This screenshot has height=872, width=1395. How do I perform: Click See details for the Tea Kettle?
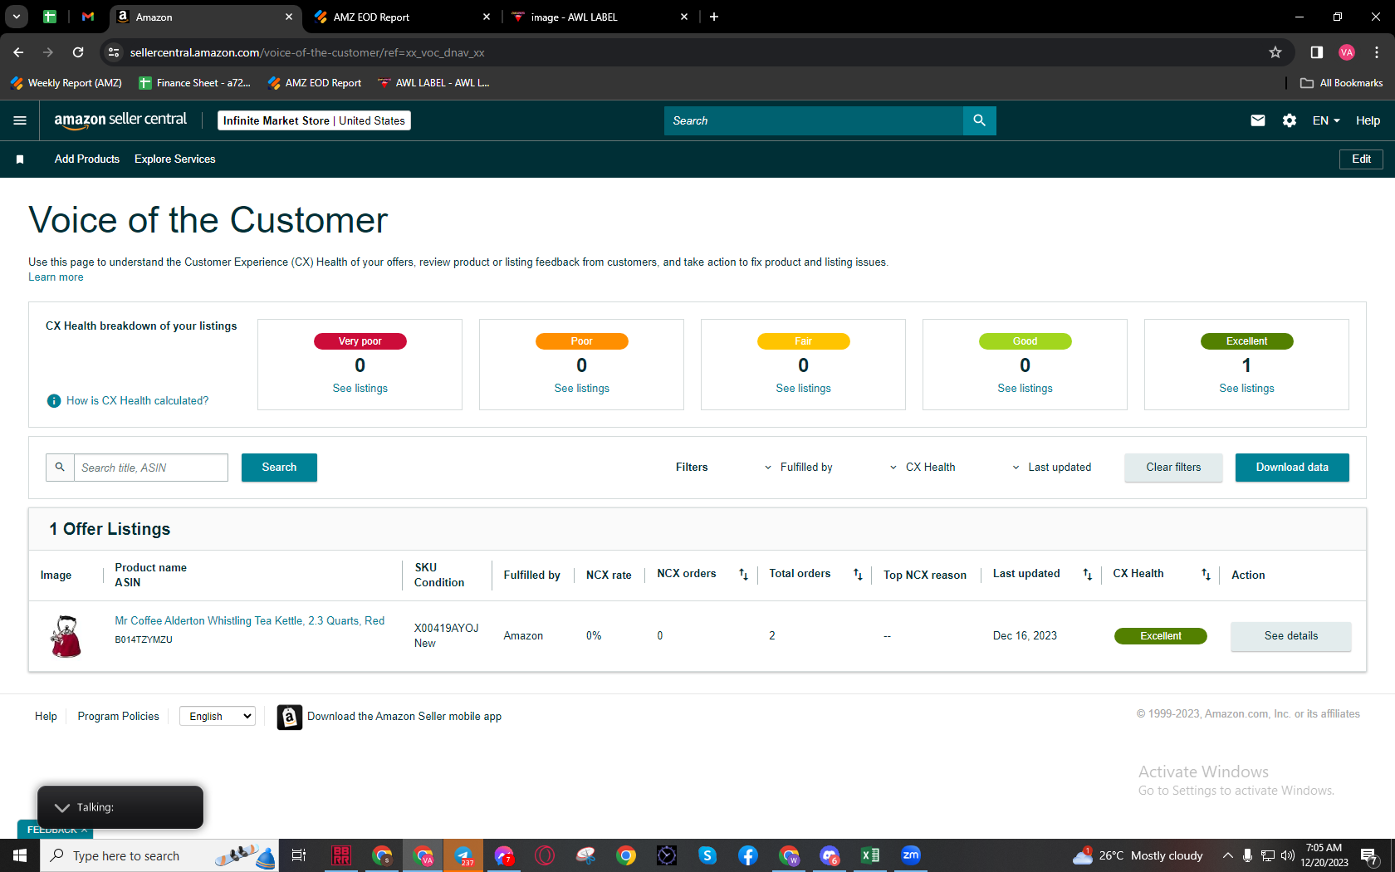click(1291, 636)
